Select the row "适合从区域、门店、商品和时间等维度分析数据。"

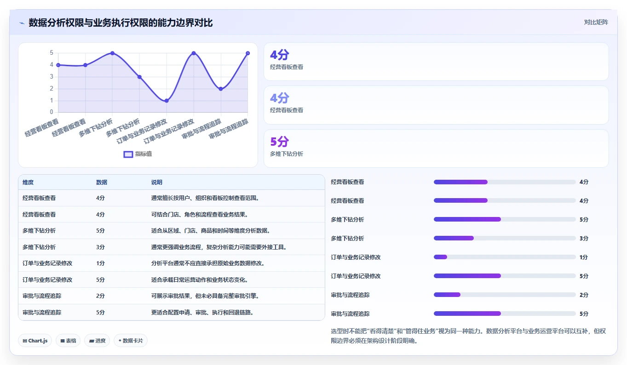(x=172, y=231)
